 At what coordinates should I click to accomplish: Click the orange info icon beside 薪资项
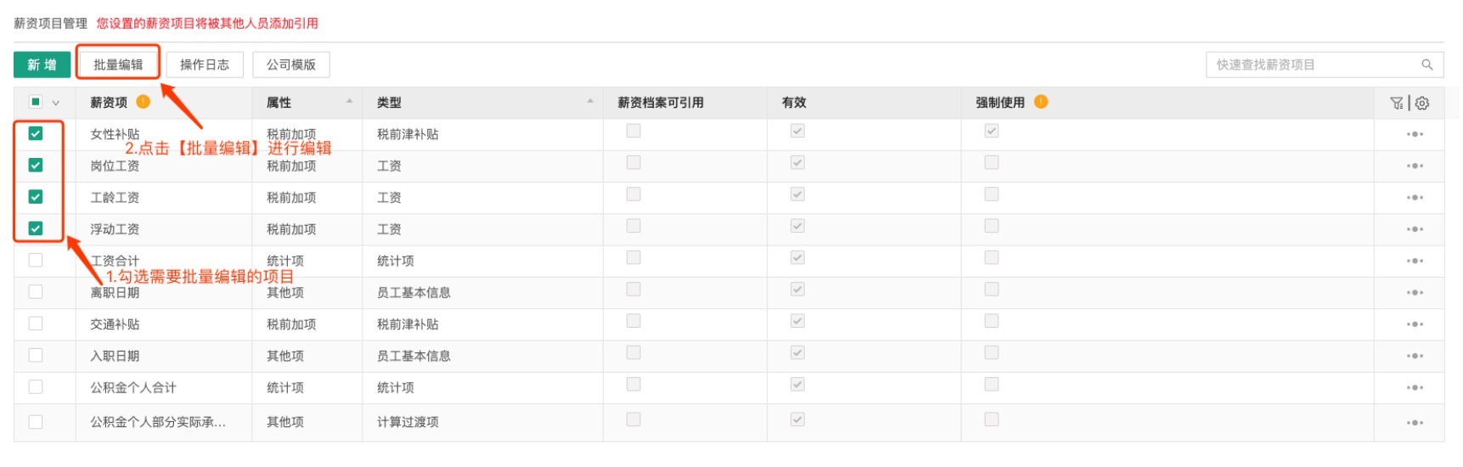(x=143, y=102)
